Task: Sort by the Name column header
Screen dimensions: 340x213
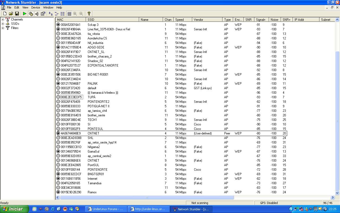Action: 151,20
